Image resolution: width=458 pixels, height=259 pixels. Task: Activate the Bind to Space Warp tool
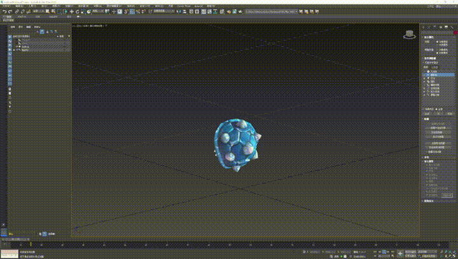click(29, 11)
